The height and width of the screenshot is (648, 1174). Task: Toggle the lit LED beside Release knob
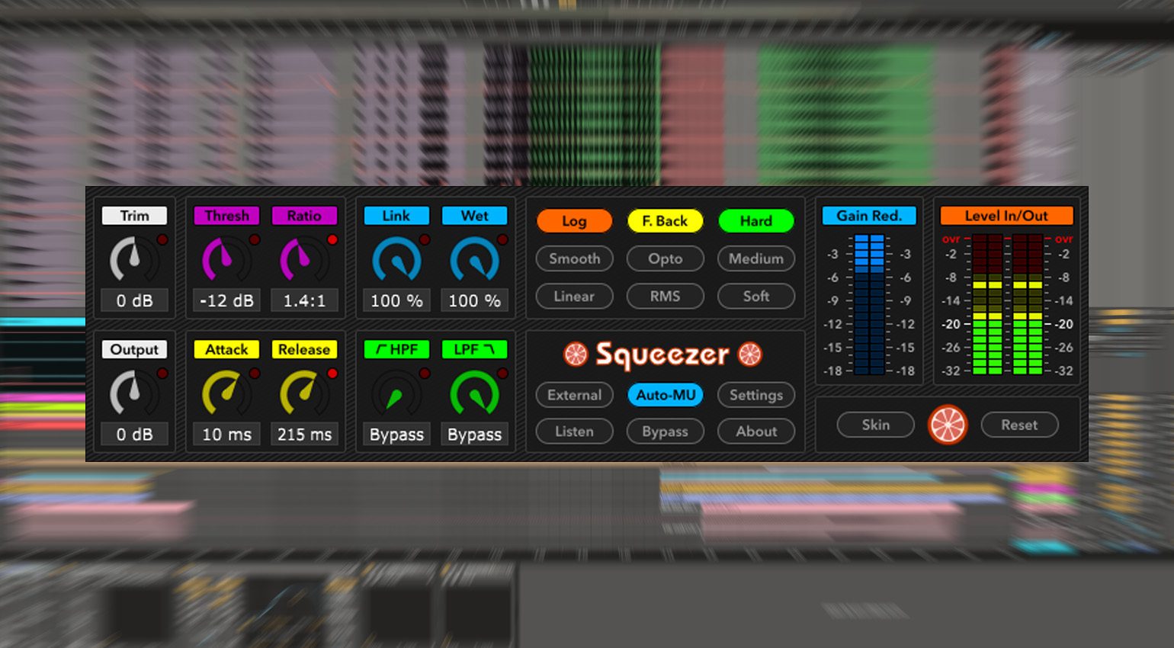click(x=332, y=373)
